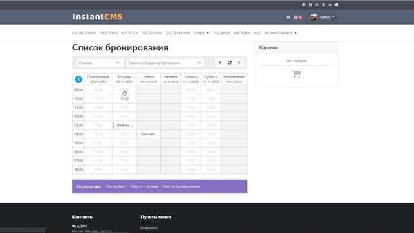Open the Список бронирования link in the Управление bar
Viewport: 414px width, 233px height.
(x=181, y=186)
